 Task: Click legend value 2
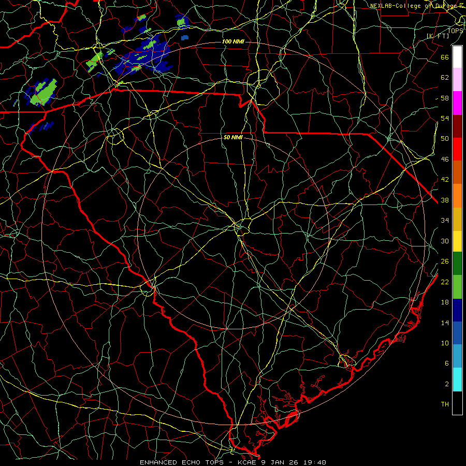click(446, 384)
